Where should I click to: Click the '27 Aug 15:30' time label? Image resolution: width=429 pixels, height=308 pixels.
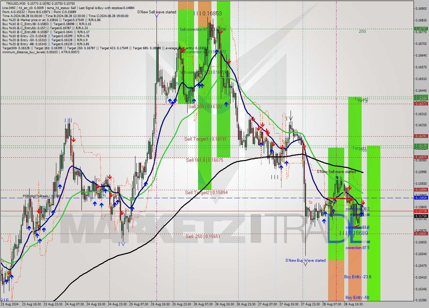pos(289,304)
